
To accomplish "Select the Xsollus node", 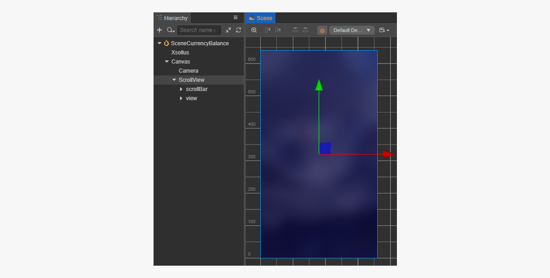I will (x=180, y=53).
